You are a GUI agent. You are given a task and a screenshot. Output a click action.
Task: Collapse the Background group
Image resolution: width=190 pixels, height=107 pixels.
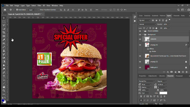[143, 35]
